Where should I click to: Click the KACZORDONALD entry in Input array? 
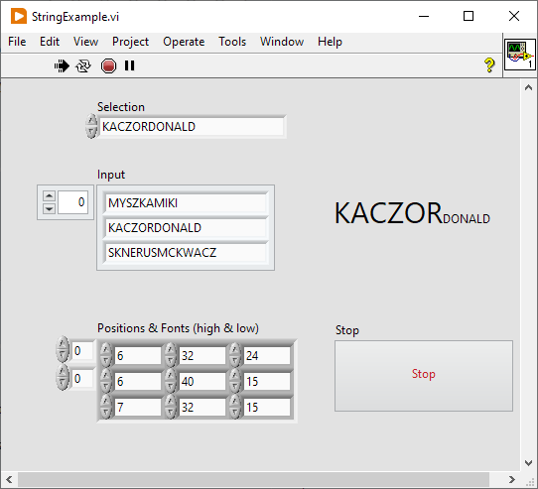tap(186, 228)
